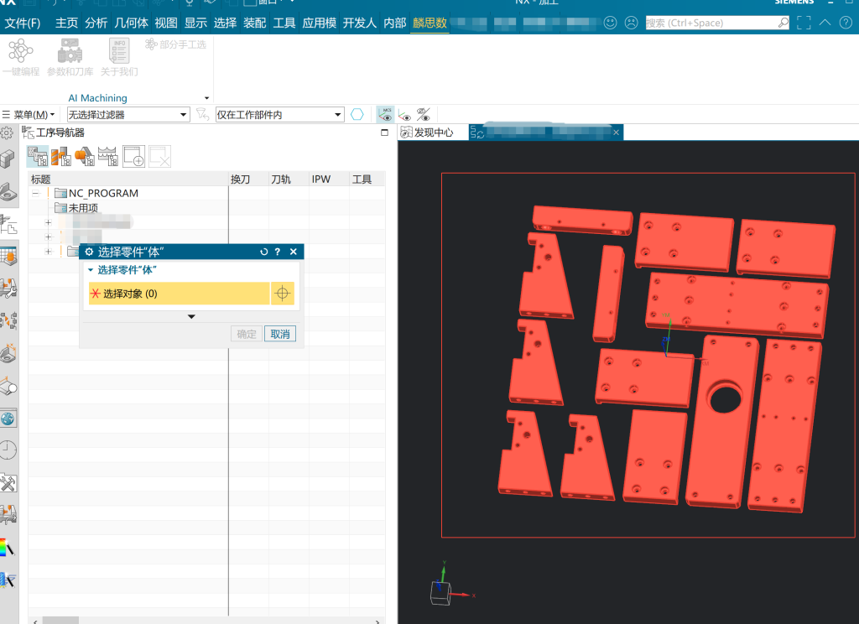The image size is (859, 624).
Task: Click the Machining Method View icon
Action: point(108,156)
